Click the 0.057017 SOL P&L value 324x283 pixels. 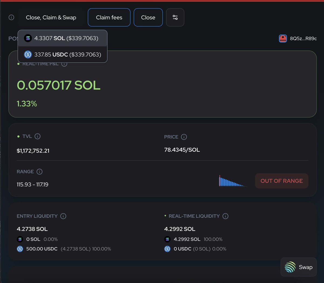pos(59,85)
